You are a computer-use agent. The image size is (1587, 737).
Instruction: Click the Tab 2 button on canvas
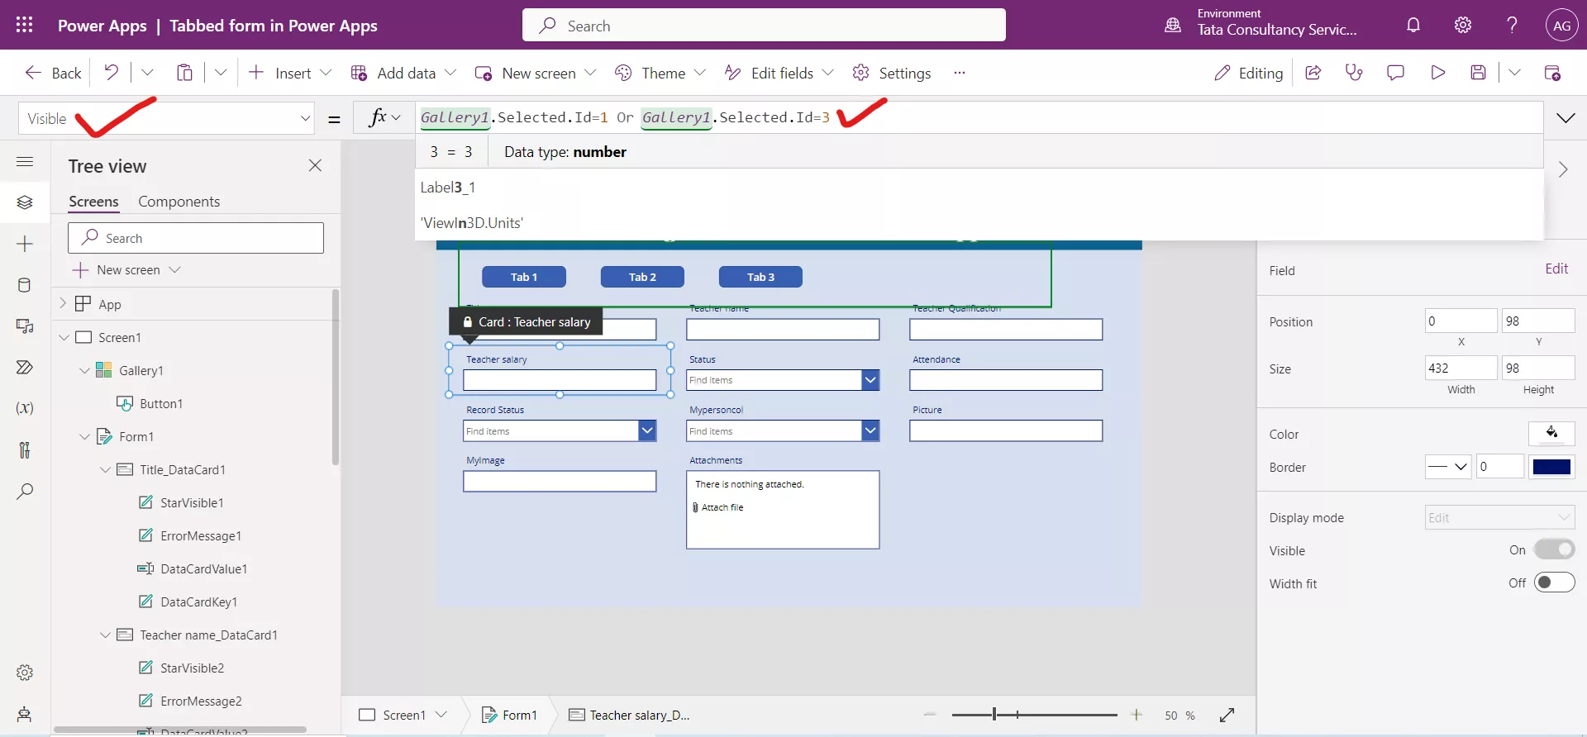pyautogui.click(x=642, y=277)
